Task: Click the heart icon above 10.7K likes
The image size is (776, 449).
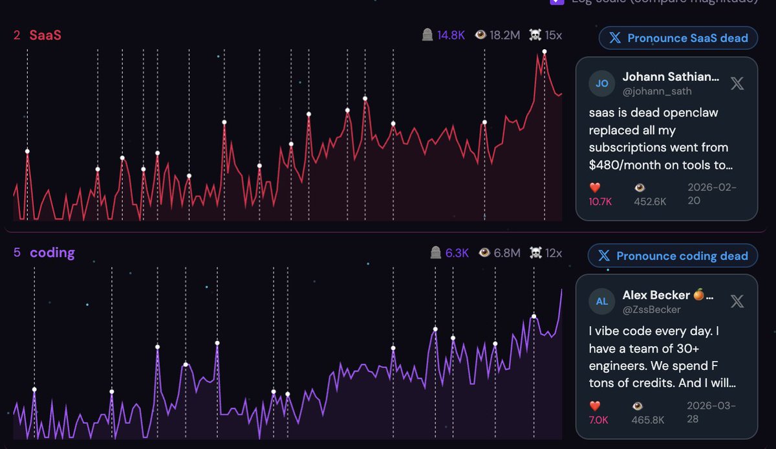Action: click(x=595, y=188)
